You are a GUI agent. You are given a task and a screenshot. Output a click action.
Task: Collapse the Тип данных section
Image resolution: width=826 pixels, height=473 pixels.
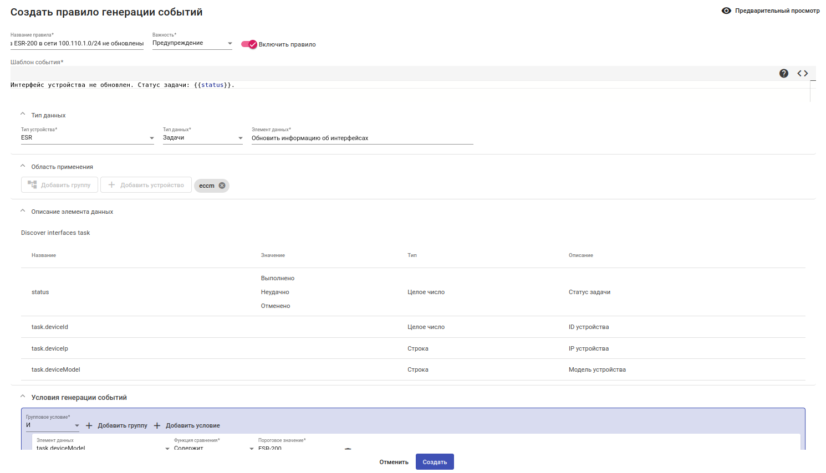(x=23, y=114)
